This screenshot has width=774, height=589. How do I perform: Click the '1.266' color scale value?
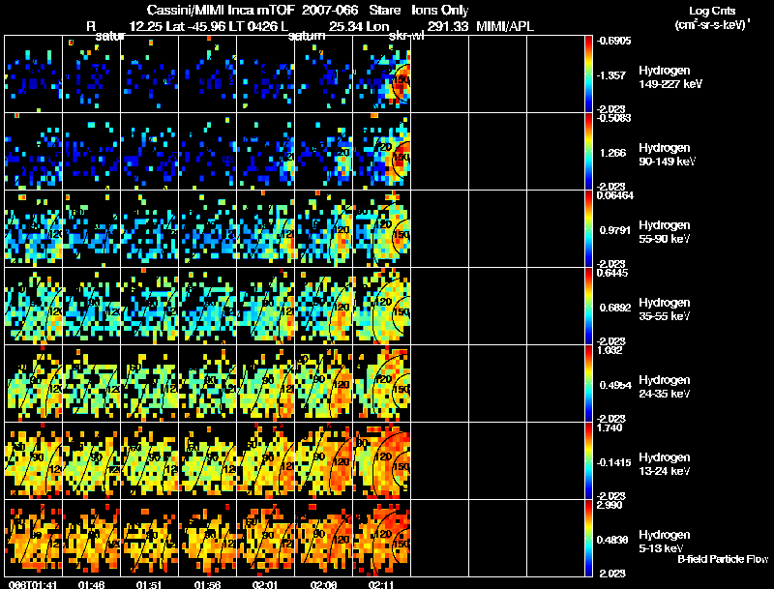tap(612, 153)
